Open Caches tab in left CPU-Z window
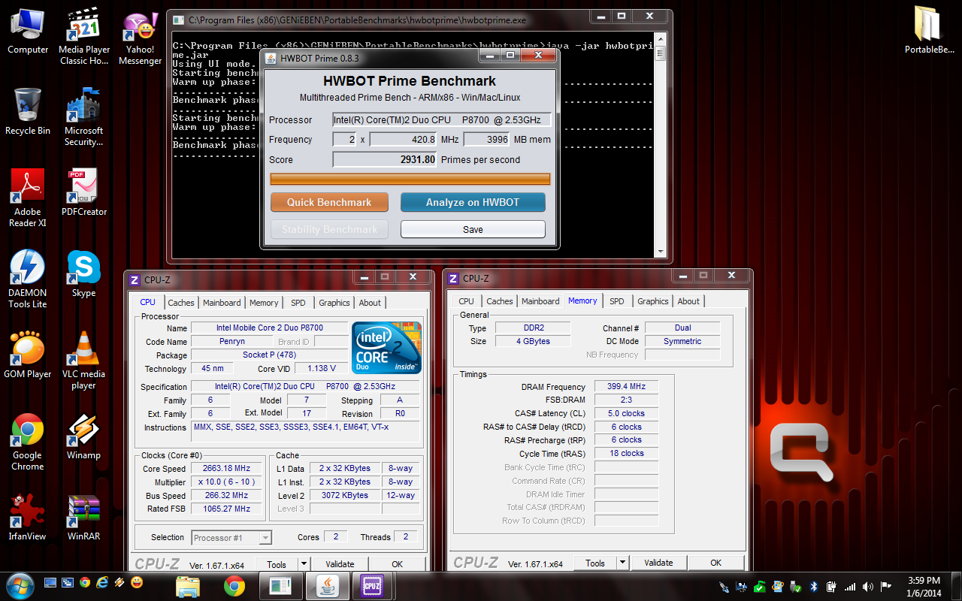This screenshot has width=962, height=601. 180,303
